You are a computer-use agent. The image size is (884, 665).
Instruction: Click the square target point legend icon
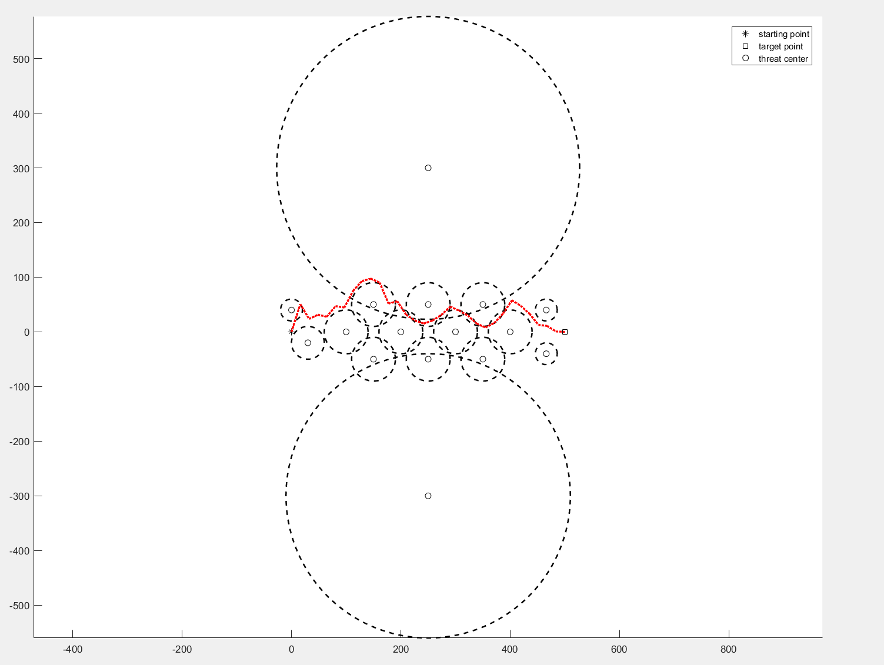pos(745,46)
